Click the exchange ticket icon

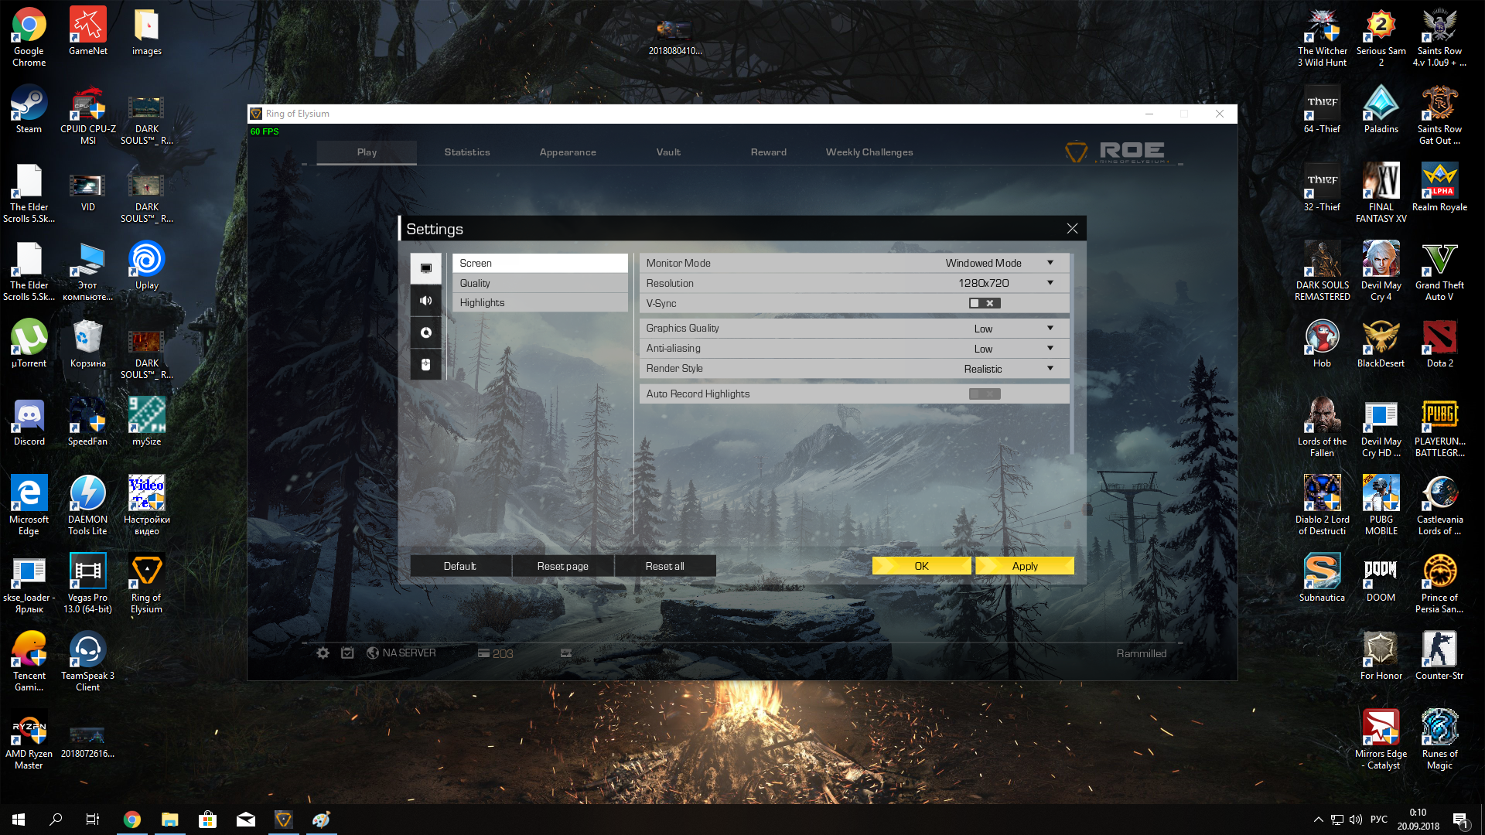coord(566,653)
